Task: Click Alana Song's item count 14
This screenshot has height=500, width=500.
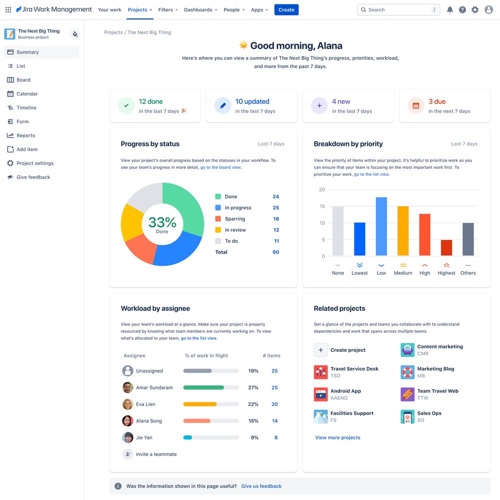Action: coord(275,421)
